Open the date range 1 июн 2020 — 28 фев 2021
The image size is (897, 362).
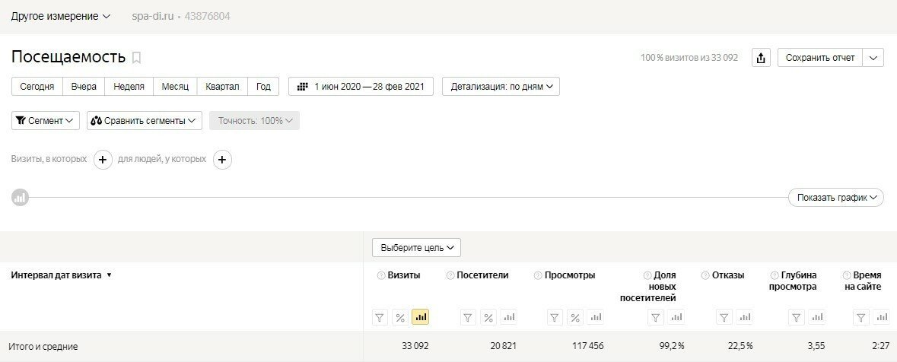(361, 87)
